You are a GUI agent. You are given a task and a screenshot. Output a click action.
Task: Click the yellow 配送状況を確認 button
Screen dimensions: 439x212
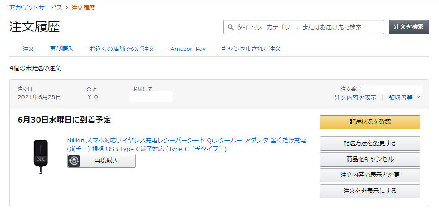pyautogui.click(x=370, y=122)
